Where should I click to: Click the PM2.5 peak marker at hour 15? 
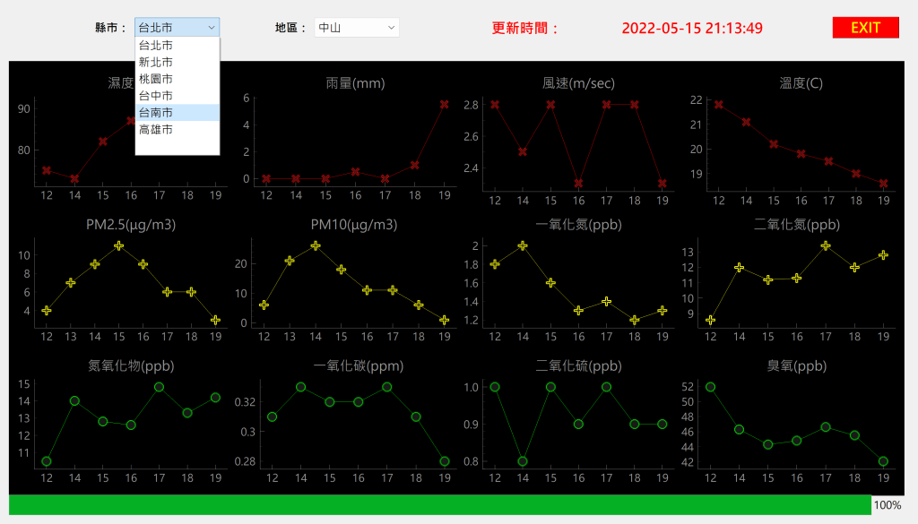point(118,245)
